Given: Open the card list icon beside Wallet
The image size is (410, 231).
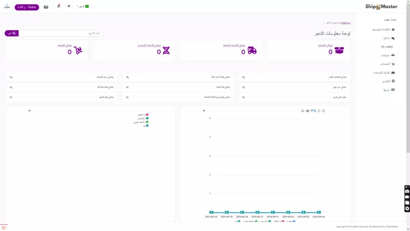Looking at the screenshot, I should tap(46, 7).
